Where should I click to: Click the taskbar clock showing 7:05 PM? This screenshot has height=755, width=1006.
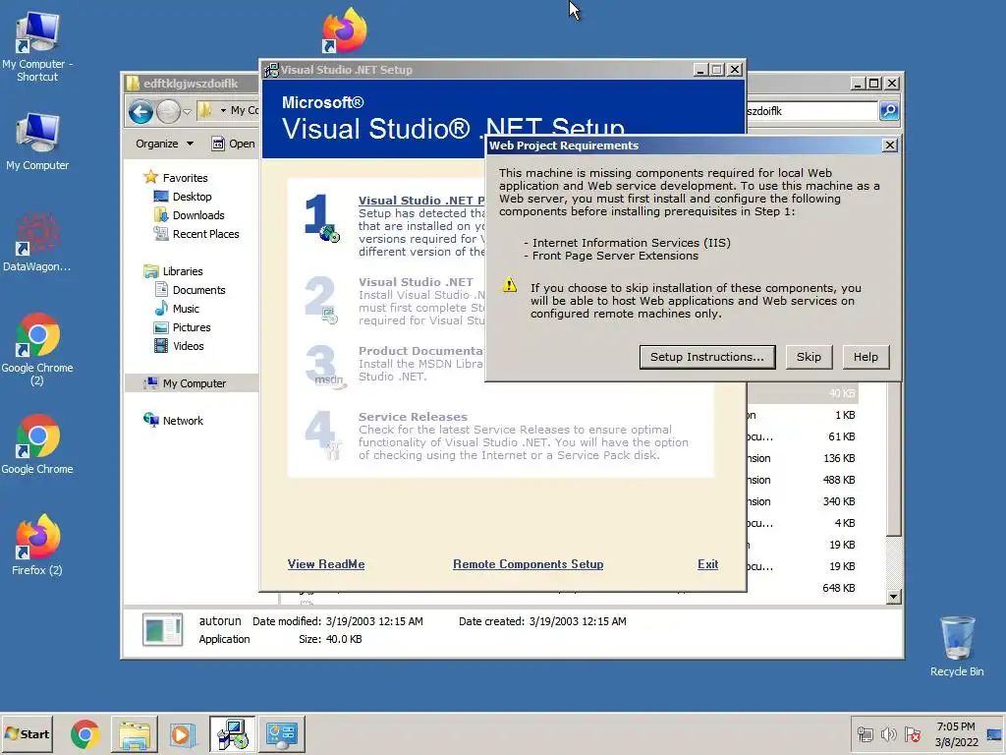[x=956, y=733]
